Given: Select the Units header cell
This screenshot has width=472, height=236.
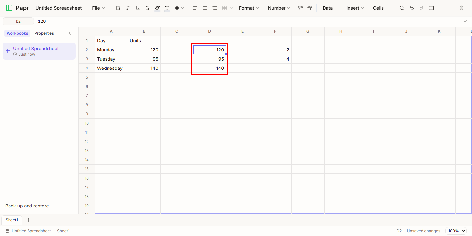Looking at the screenshot, I should click(x=144, y=41).
